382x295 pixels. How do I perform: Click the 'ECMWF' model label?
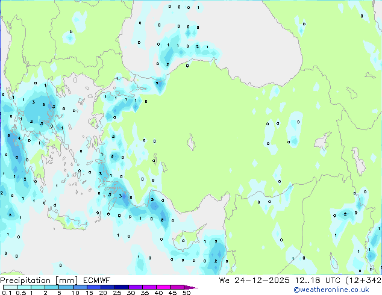tap(97, 281)
